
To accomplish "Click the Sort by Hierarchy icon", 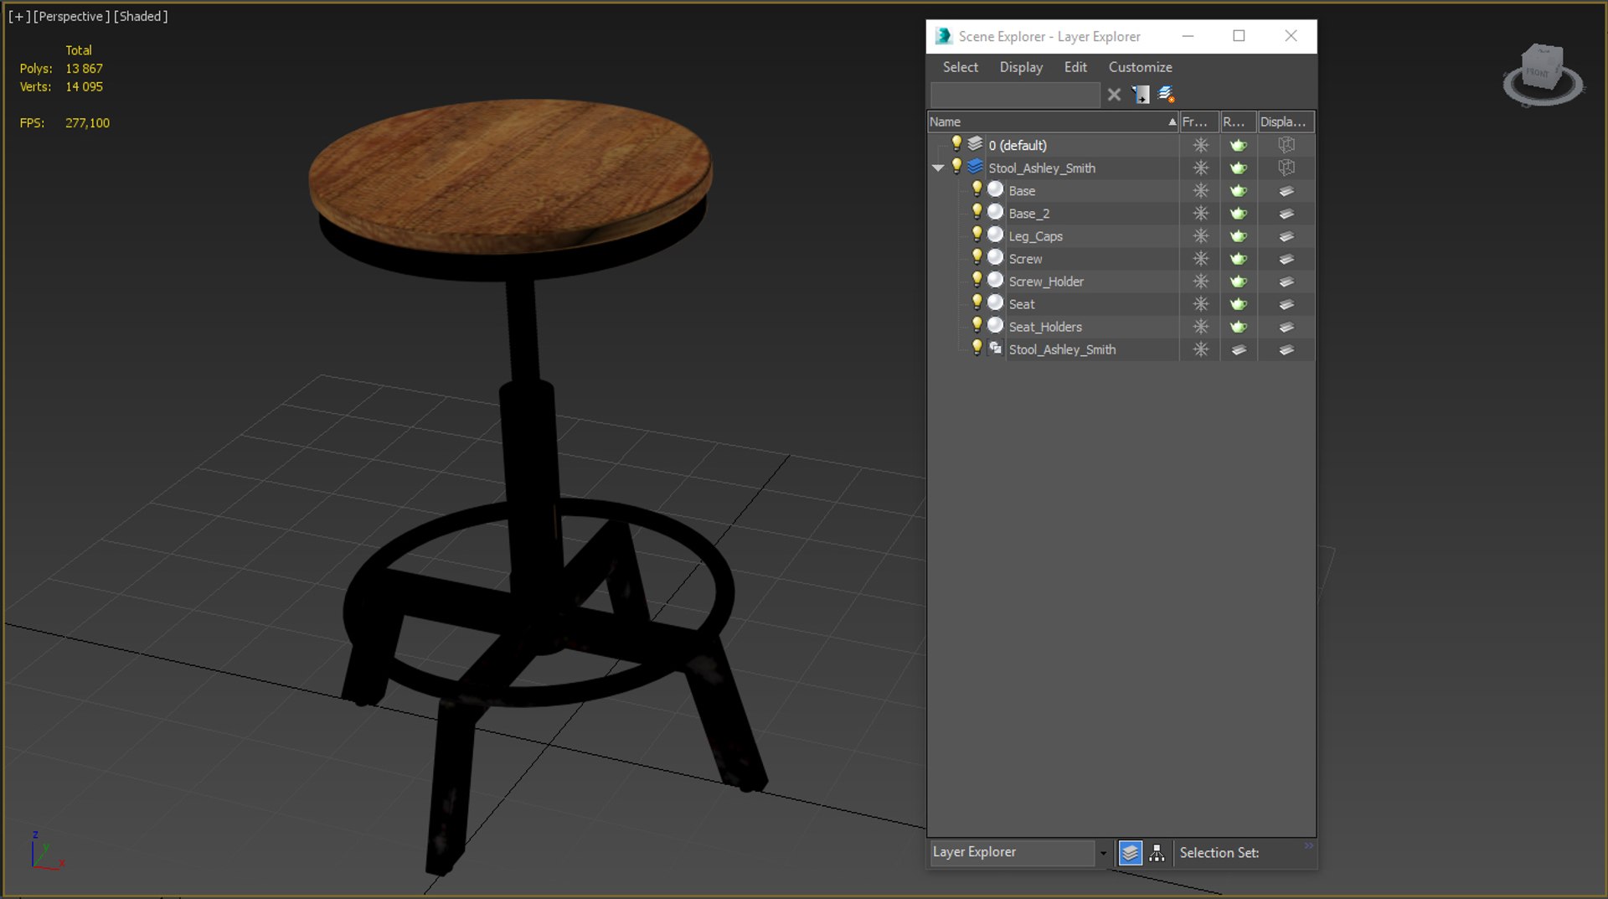I will (x=1157, y=853).
